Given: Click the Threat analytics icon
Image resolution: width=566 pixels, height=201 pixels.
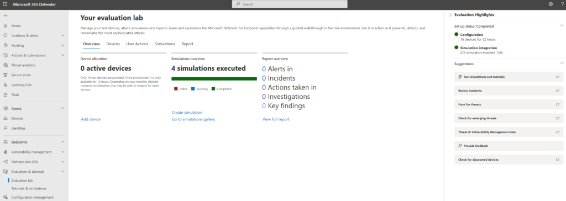Looking at the screenshot, I should 6,65.
